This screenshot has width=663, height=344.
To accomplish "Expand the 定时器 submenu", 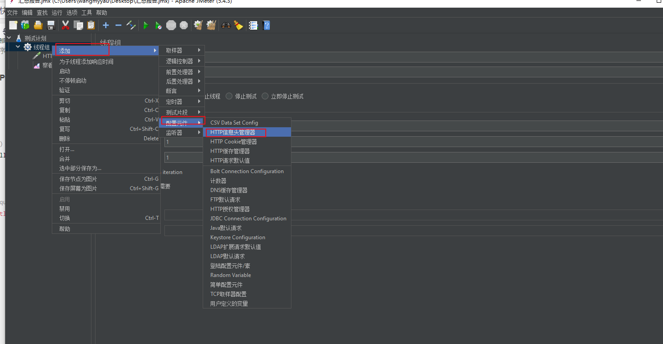I will [x=182, y=102].
